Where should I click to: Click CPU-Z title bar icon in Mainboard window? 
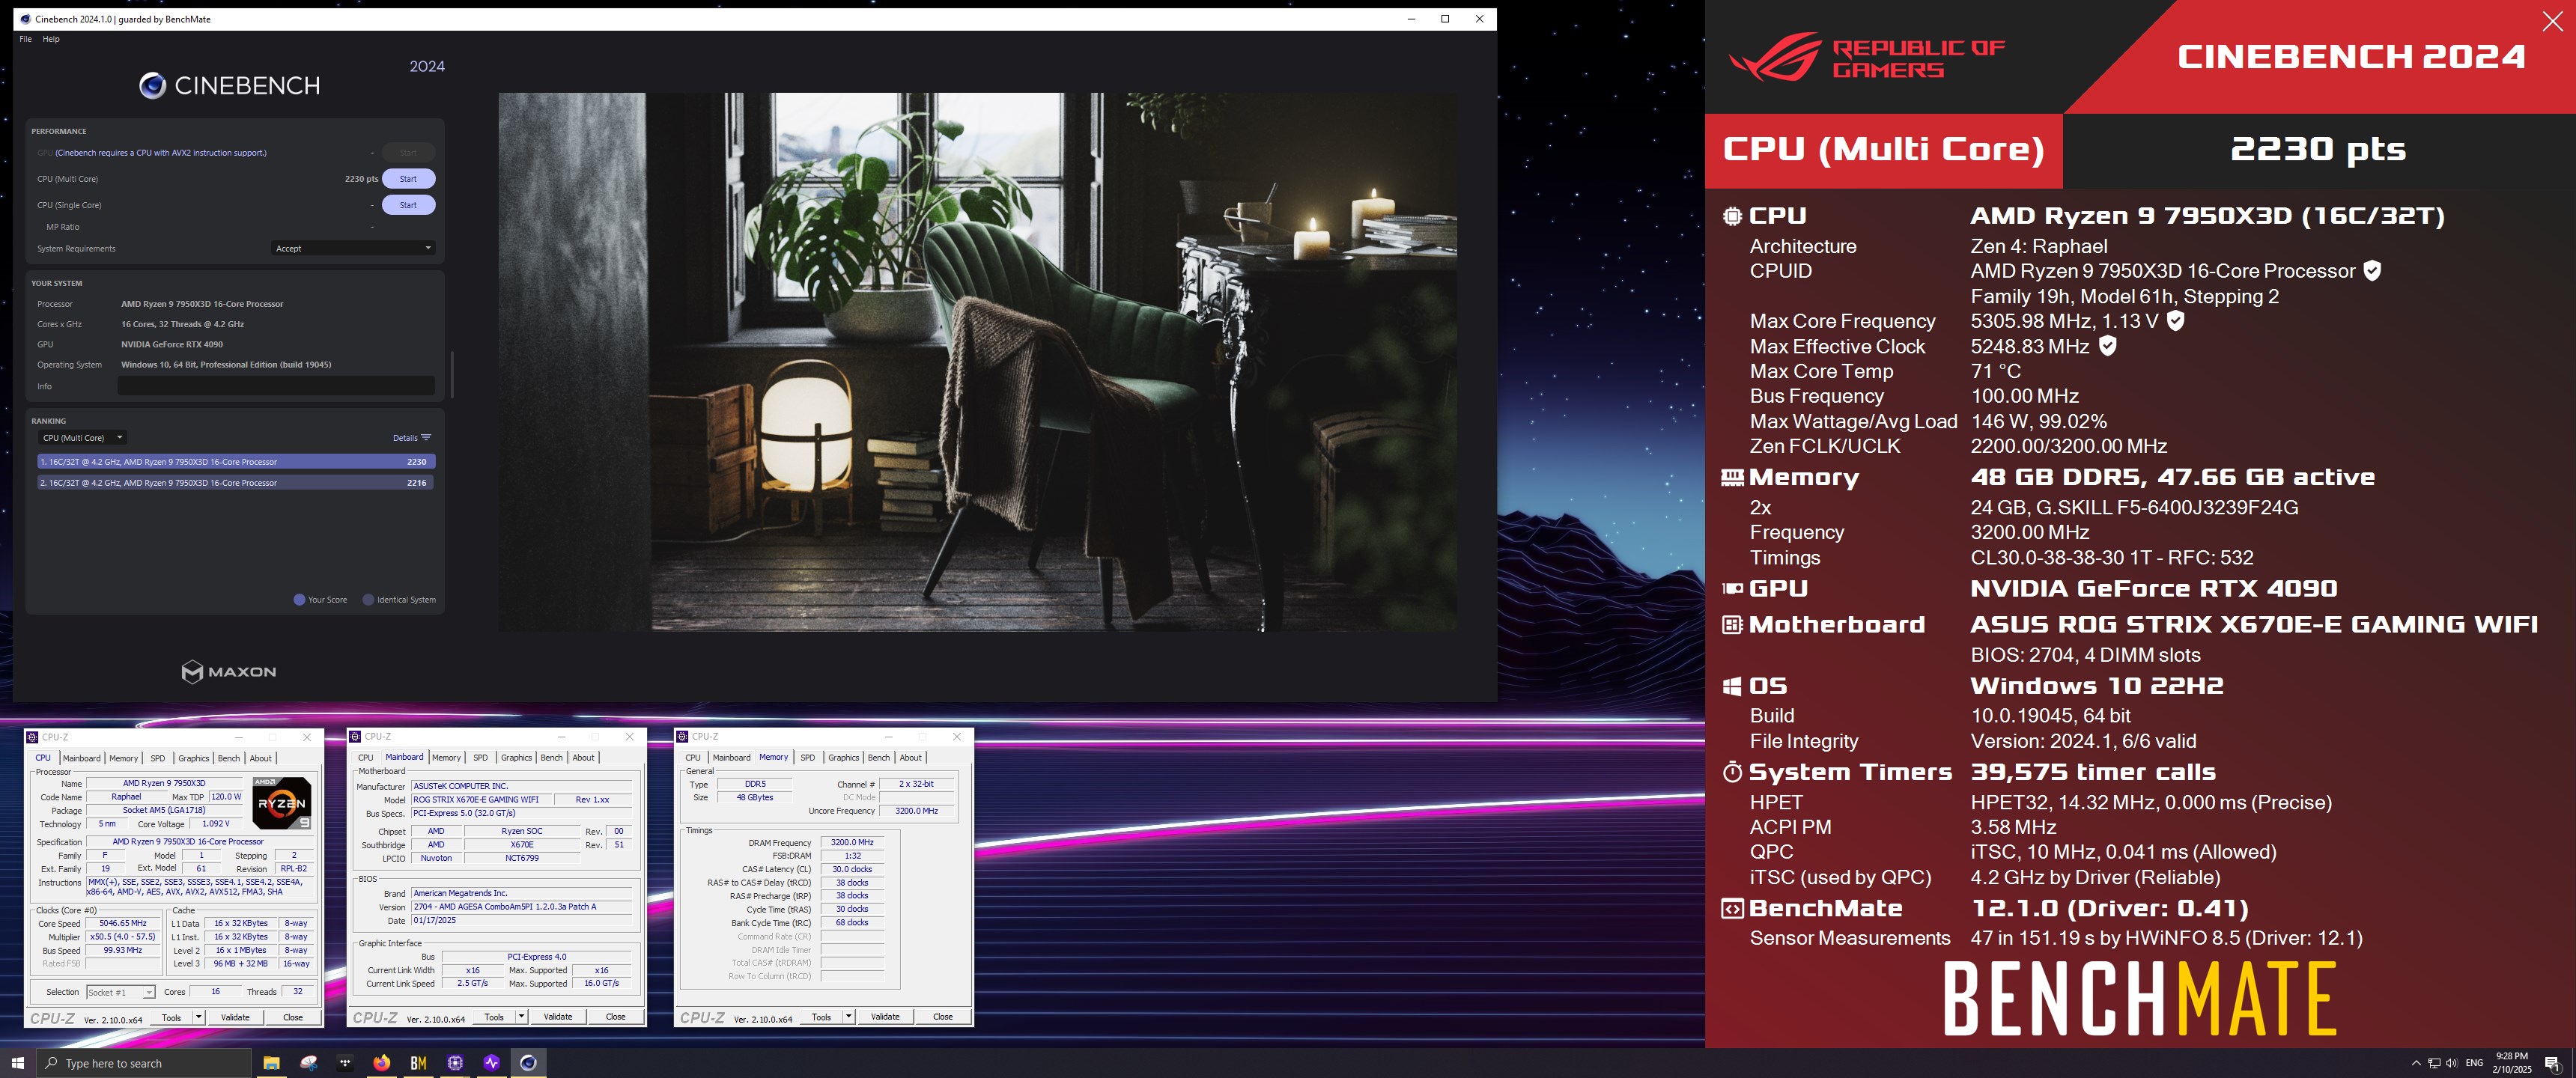pyautogui.click(x=356, y=736)
